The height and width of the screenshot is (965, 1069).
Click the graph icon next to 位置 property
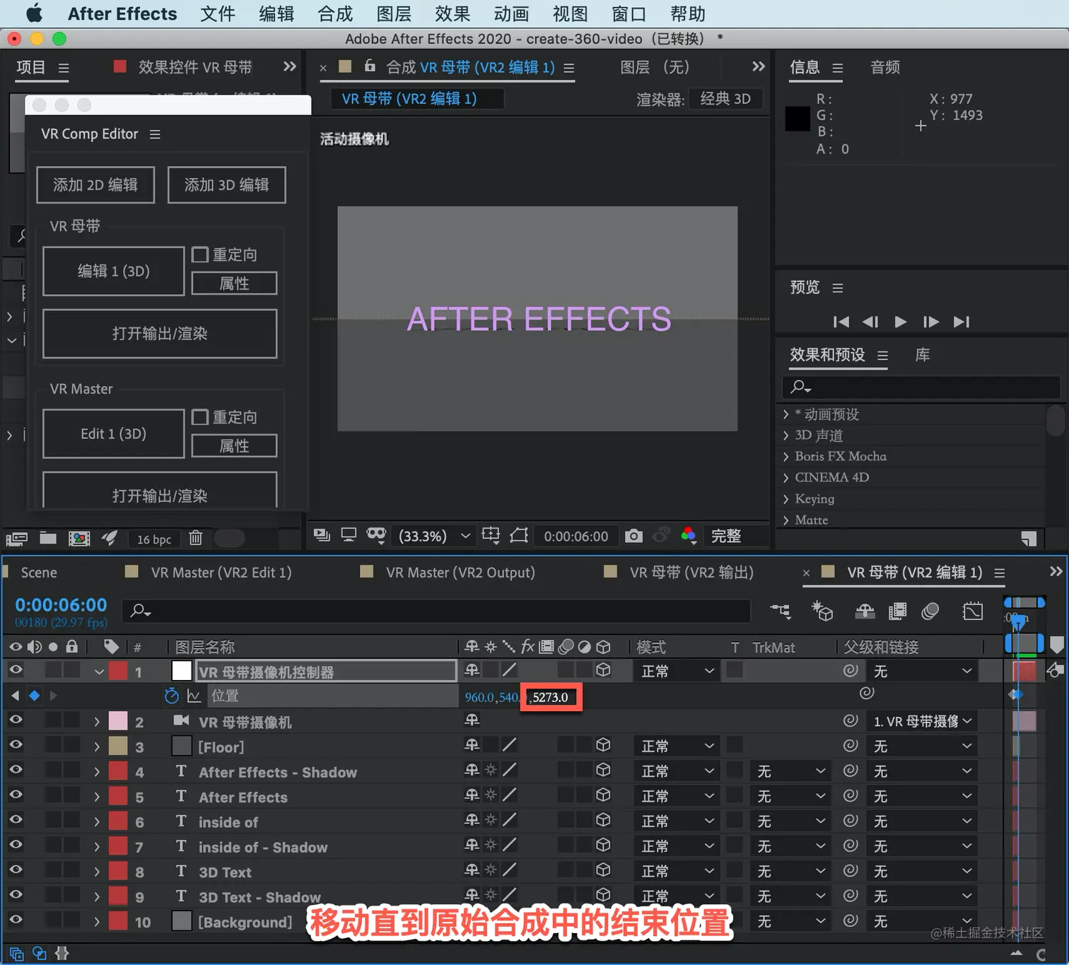click(x=194, y=696)
